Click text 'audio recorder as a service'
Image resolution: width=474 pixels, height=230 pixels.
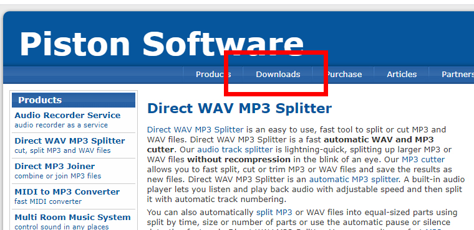[61, 125]
